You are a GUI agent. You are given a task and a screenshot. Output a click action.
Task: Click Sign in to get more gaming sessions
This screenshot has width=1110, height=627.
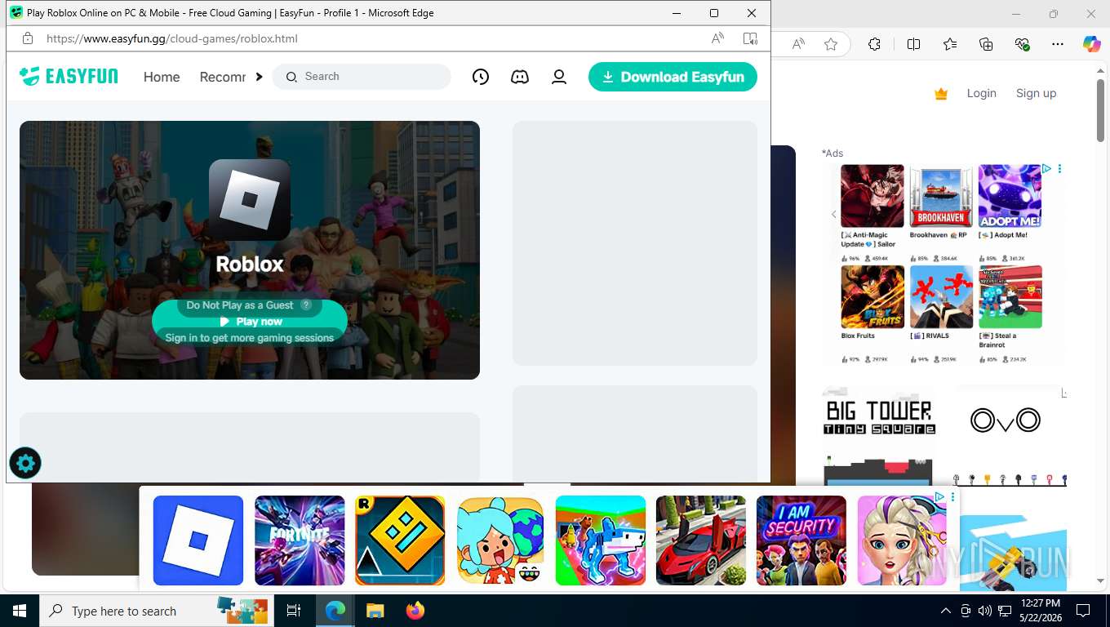[250, 337]
